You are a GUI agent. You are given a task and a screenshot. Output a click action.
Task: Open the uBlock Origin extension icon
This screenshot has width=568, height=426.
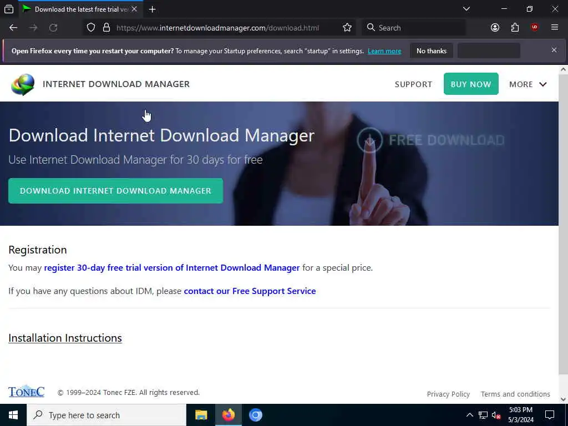click(x=534, y=28)
